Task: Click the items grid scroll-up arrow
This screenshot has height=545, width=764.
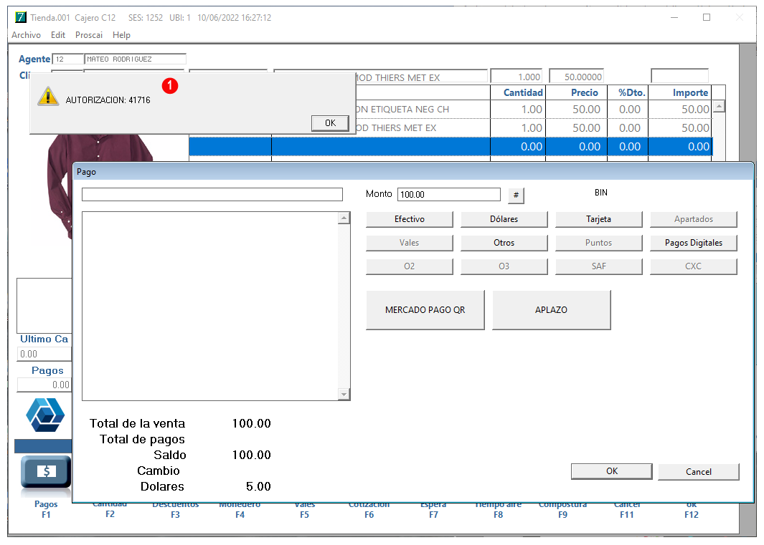Action: coord(719,106)
